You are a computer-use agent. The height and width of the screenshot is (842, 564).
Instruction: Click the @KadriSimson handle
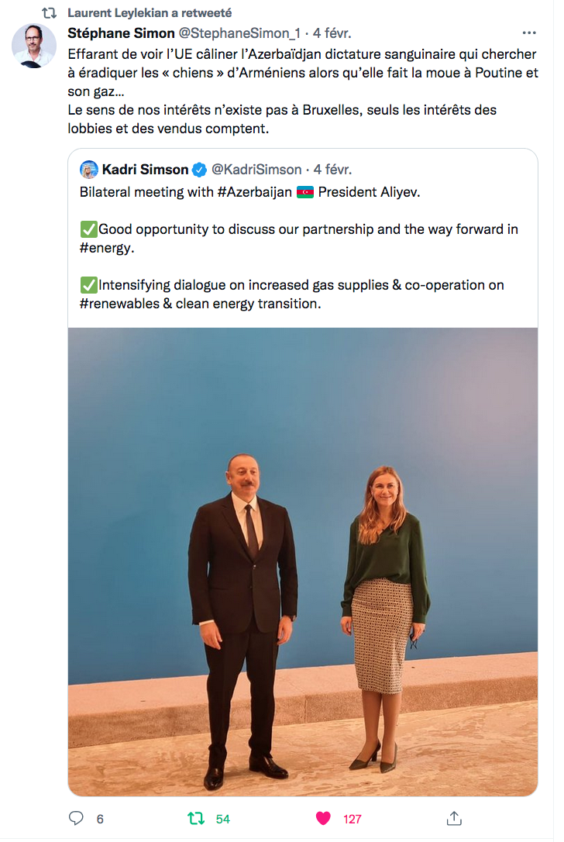tap(256, 170)
